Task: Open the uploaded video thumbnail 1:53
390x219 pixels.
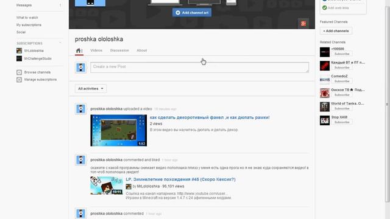Action: pyautogui.click(x=119, y=130)
